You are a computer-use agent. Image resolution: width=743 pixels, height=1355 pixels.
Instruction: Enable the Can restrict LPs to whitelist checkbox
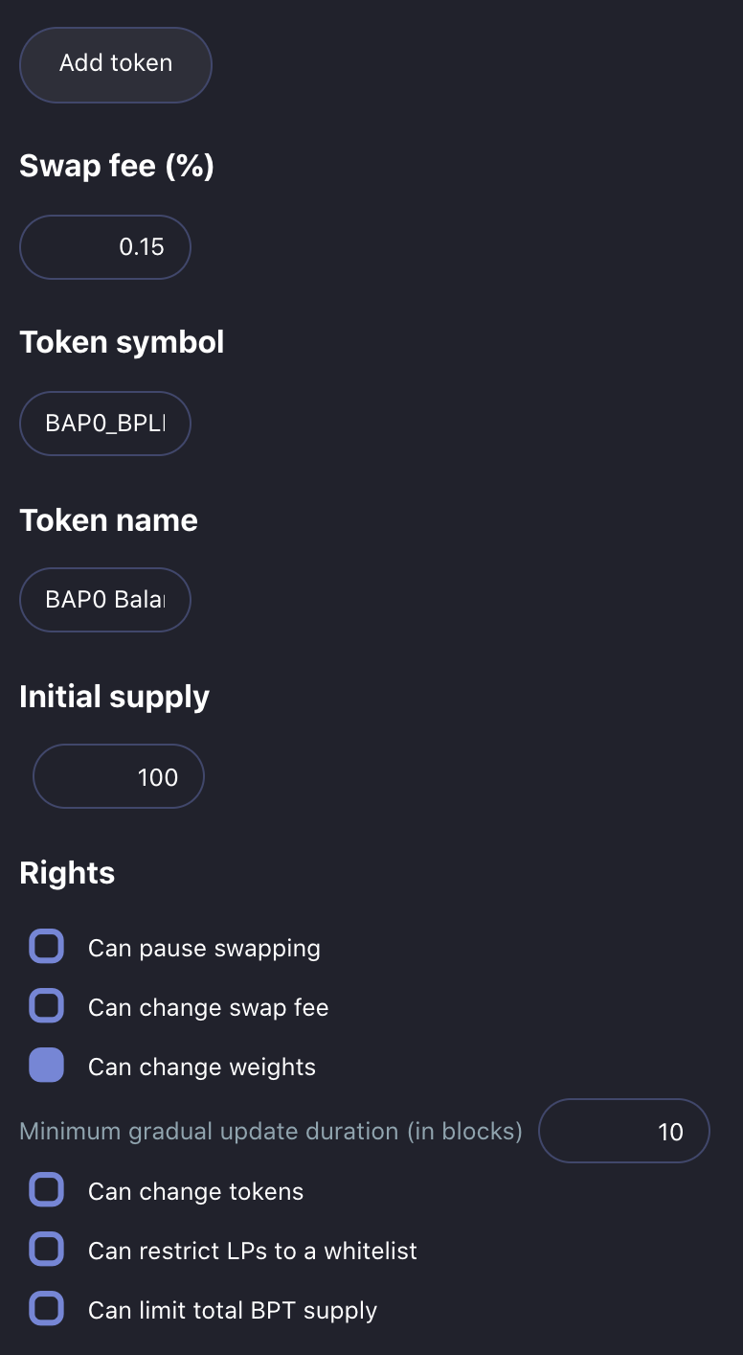(47, 1250)
